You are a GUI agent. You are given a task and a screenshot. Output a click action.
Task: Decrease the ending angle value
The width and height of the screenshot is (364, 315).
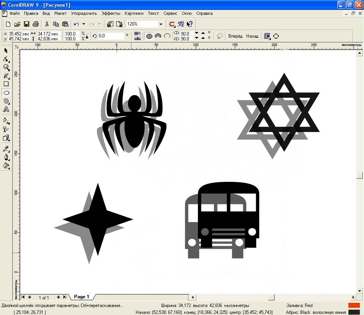pyautogui.click(x=197, y=38)
